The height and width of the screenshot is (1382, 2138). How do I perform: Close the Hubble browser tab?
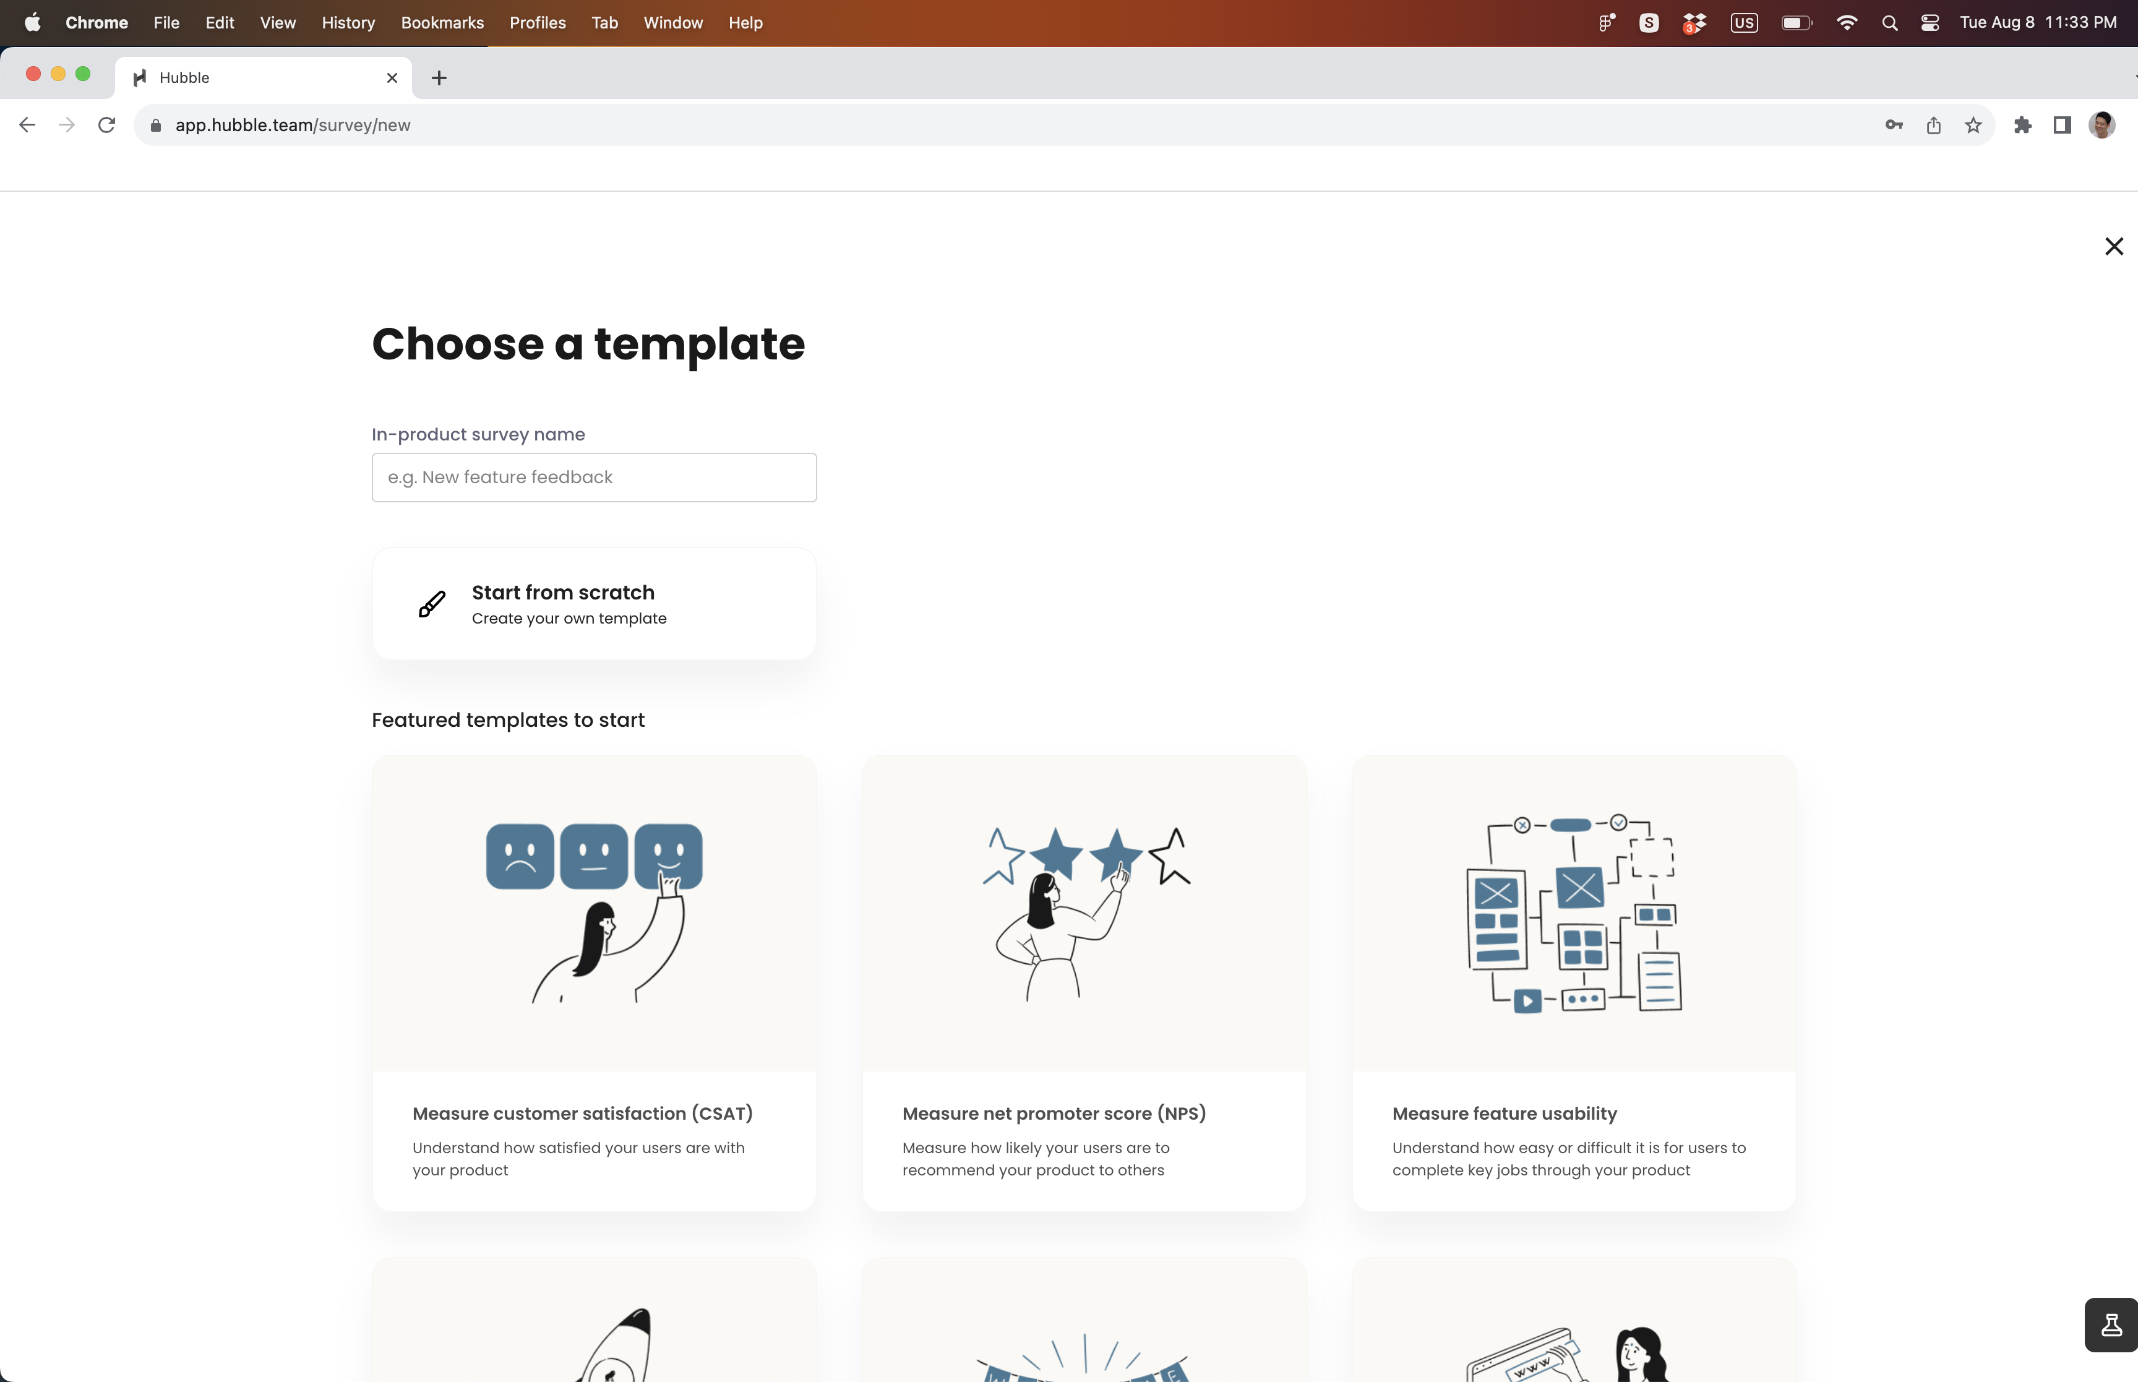tap(392, 78)
